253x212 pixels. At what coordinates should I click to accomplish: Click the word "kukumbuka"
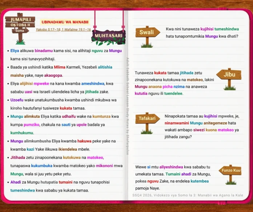tap(42, 166)
